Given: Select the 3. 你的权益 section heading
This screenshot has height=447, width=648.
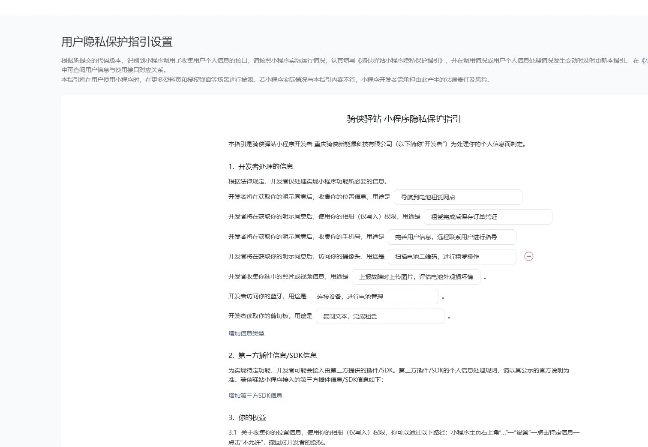Looking at the screenshot, I should click(x=247, y=417).
